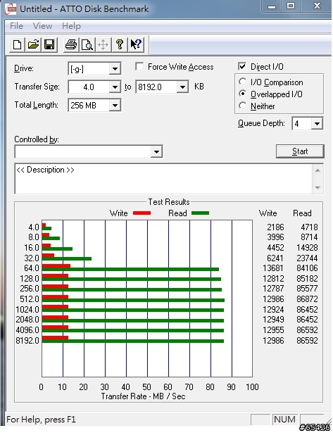Close the ATTO Disk Benchmark window
This screenshot has height=433, width=333.
[x=317, y=6]
